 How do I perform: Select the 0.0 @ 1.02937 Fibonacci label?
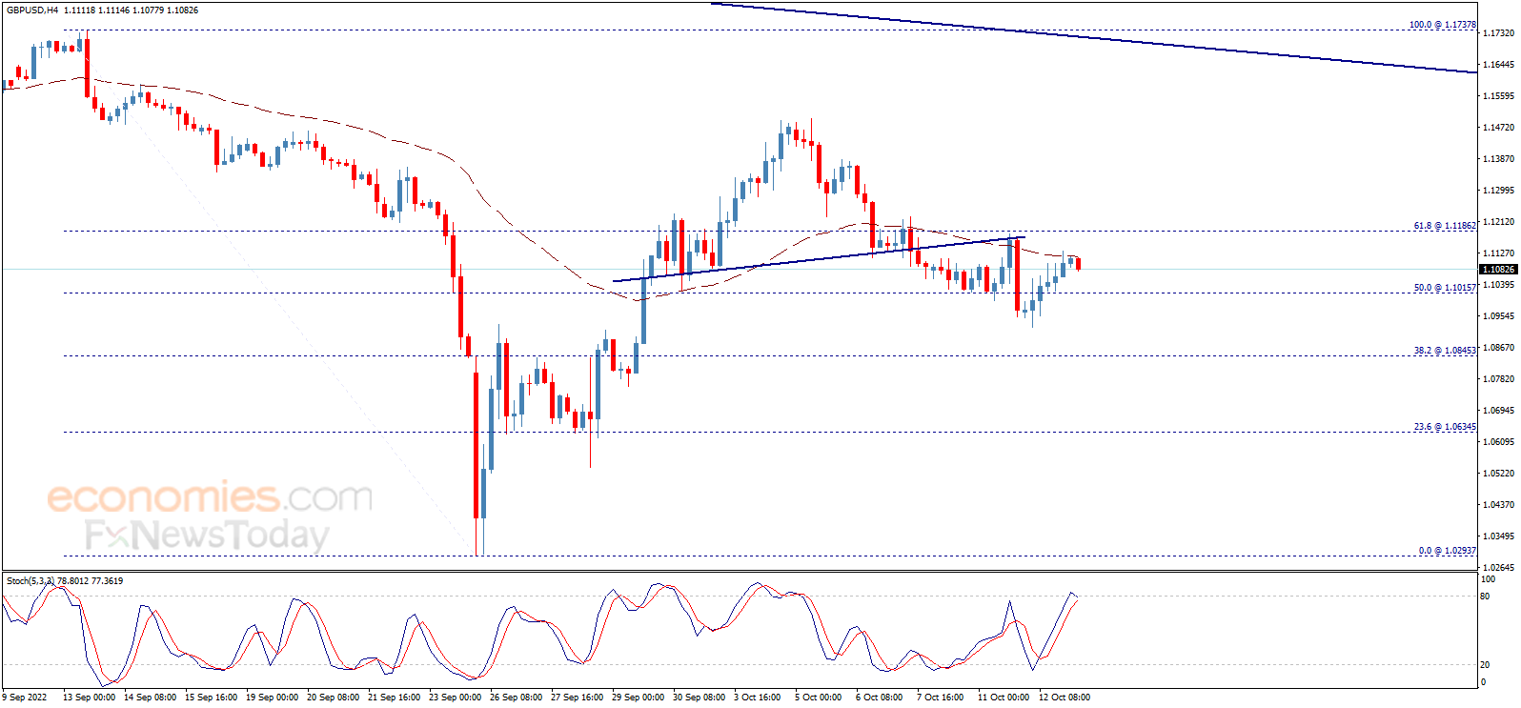[1447, 550]
